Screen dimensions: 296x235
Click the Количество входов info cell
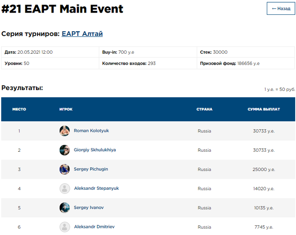pos(147,63)
